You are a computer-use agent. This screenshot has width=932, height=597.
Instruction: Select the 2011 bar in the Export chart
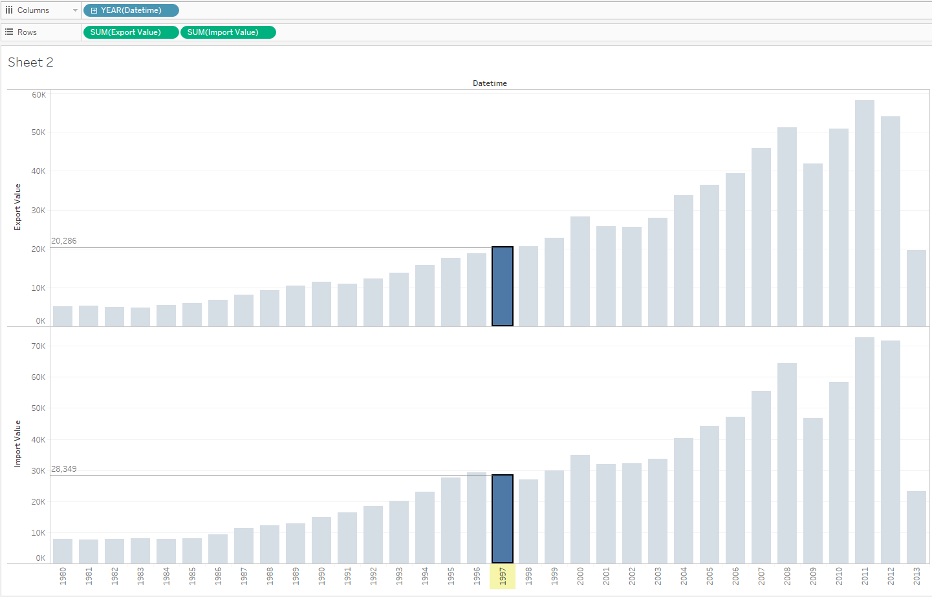(x=865, y=213)
